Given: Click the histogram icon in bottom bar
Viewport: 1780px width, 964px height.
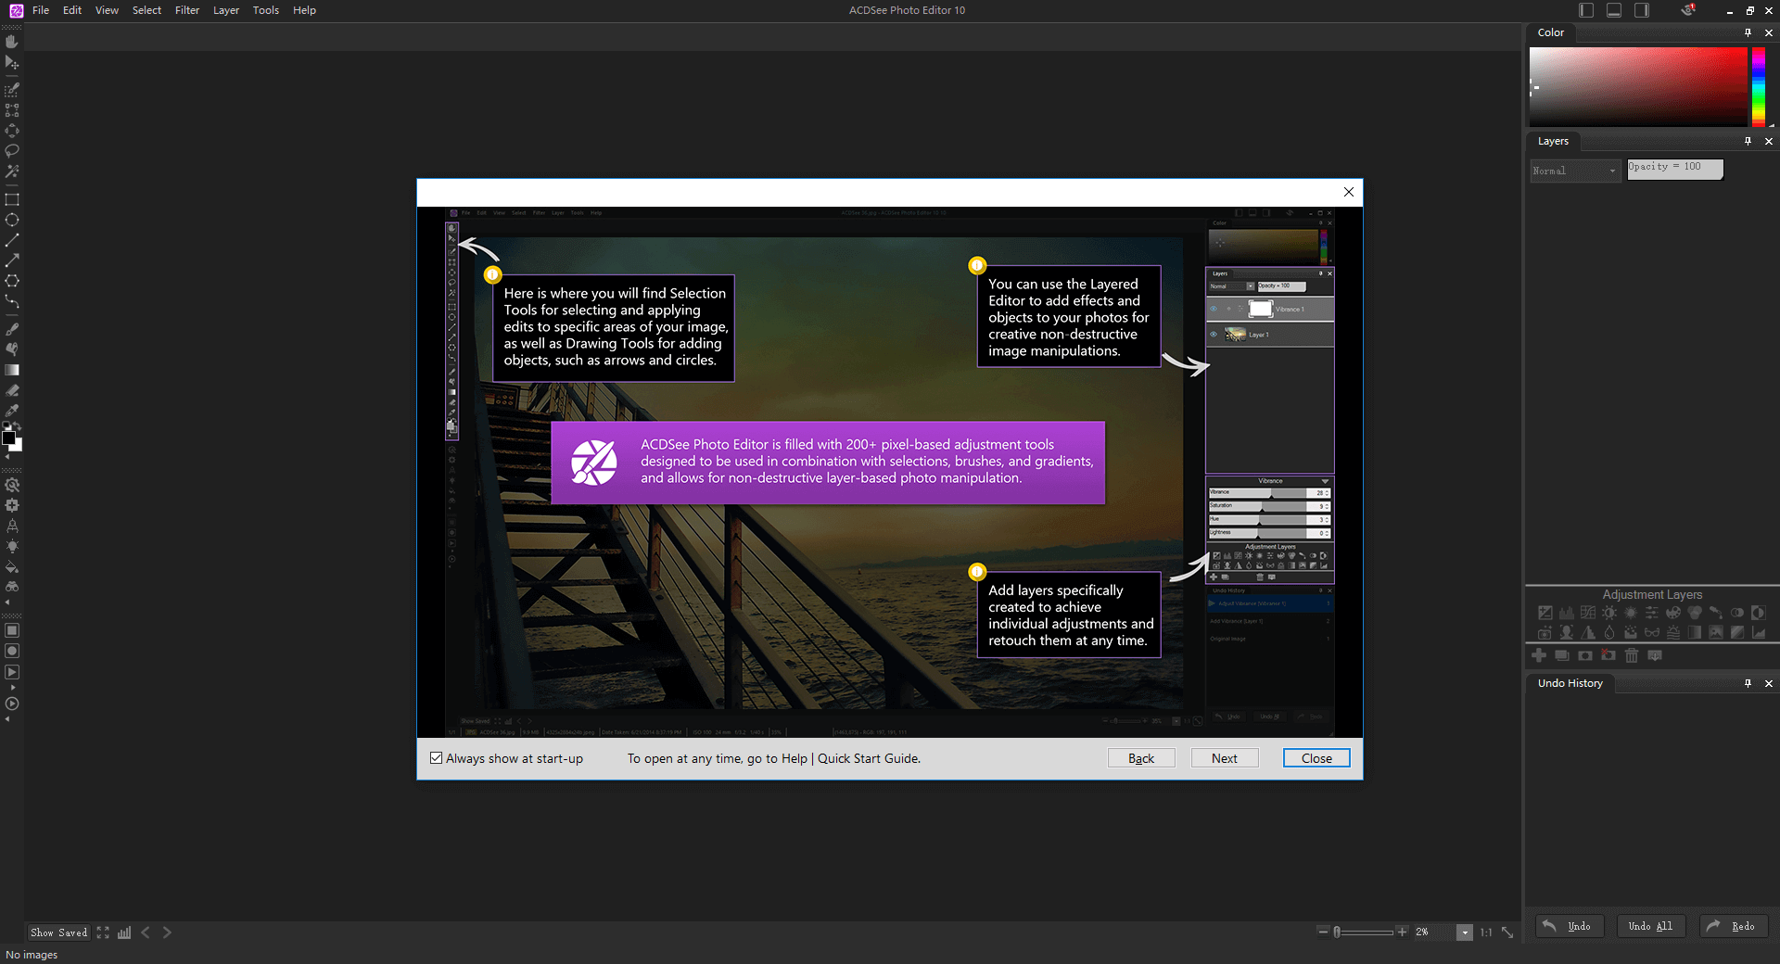Looking at the screenshot, I should pyautogui.click(x=124, y=932).
